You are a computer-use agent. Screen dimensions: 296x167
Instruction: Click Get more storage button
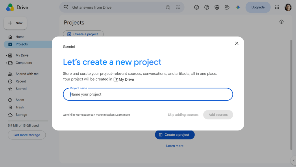[27, 135]
